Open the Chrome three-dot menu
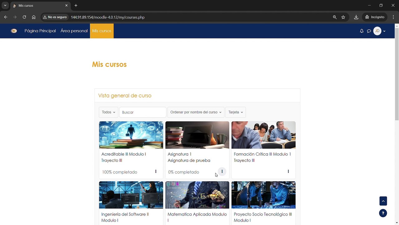The image size is (399, 225). tap(393, 17)
